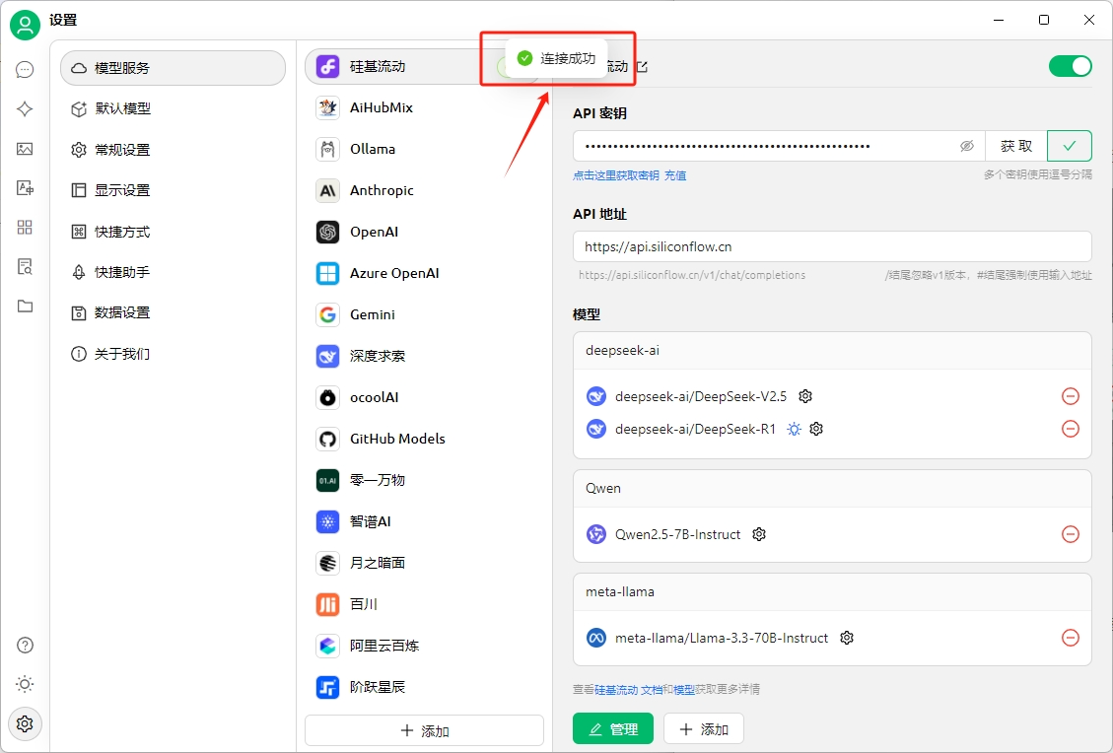The width and height of the screenshot is (1113, 753).
Task: Select 数据设置 settings menu
Action: pyautogui.click(x=174, y=312)
